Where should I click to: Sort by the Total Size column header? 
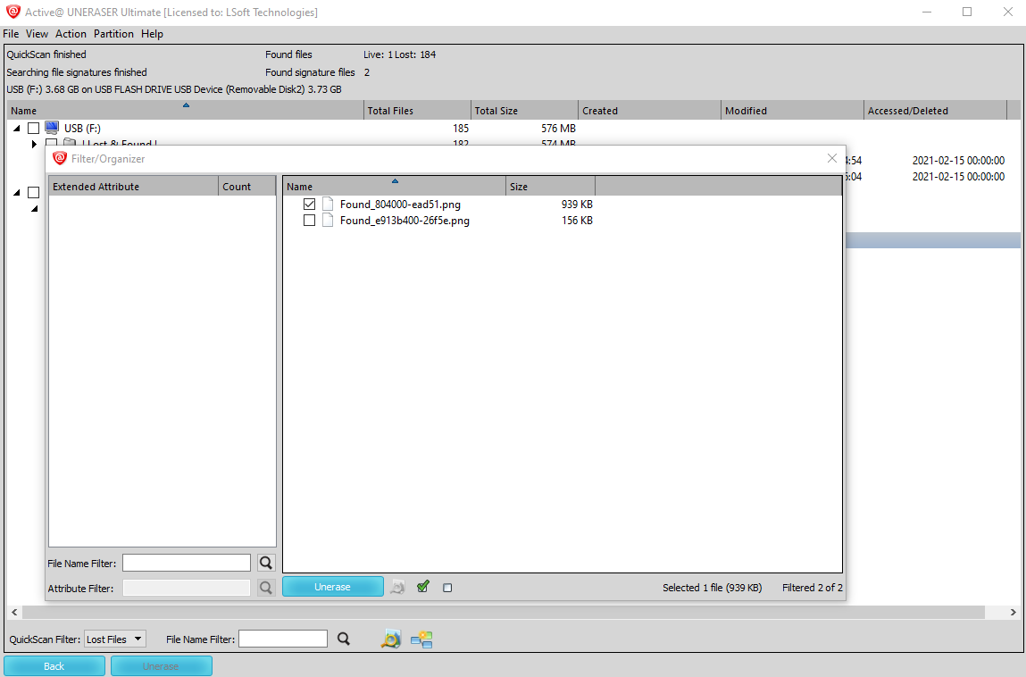[x=524, y=111]
